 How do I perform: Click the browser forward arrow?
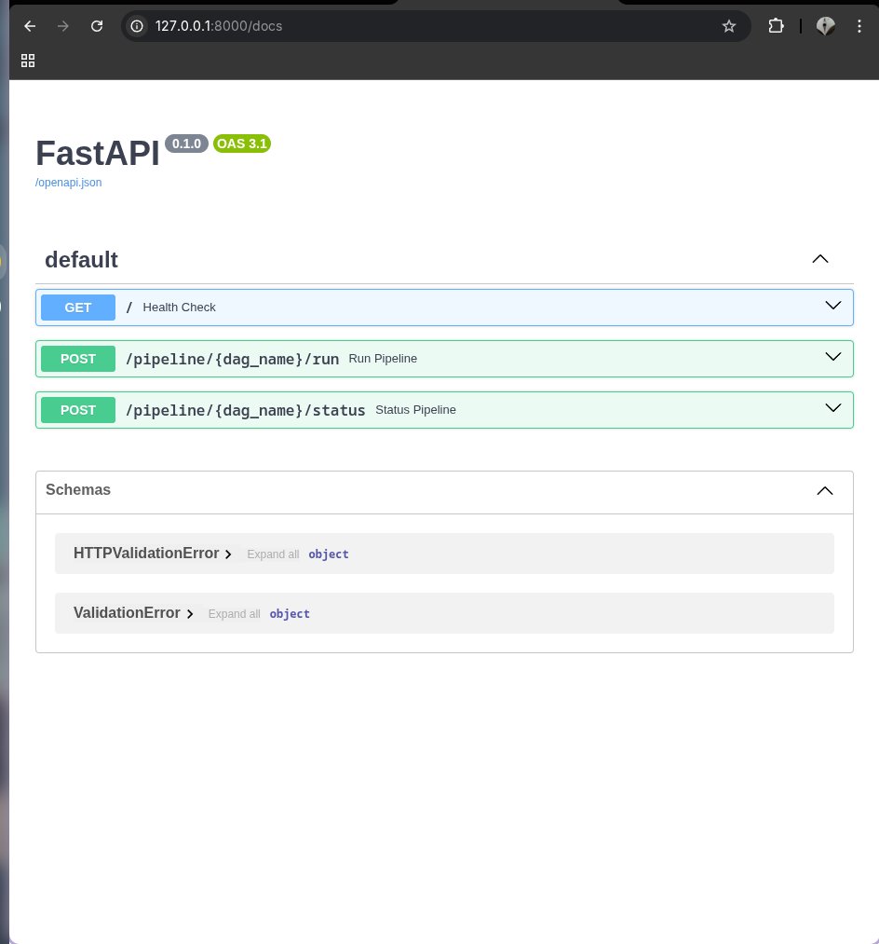(x=63, y=26)
